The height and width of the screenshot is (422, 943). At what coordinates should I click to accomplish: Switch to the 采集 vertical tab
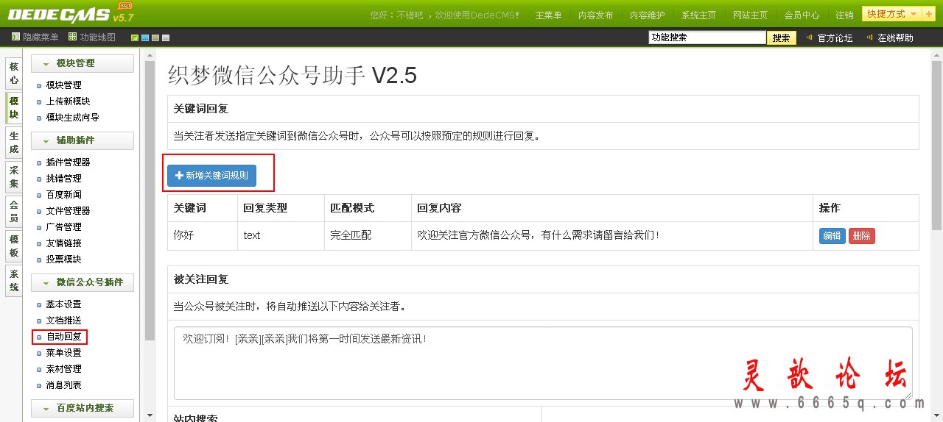point(14,176)
